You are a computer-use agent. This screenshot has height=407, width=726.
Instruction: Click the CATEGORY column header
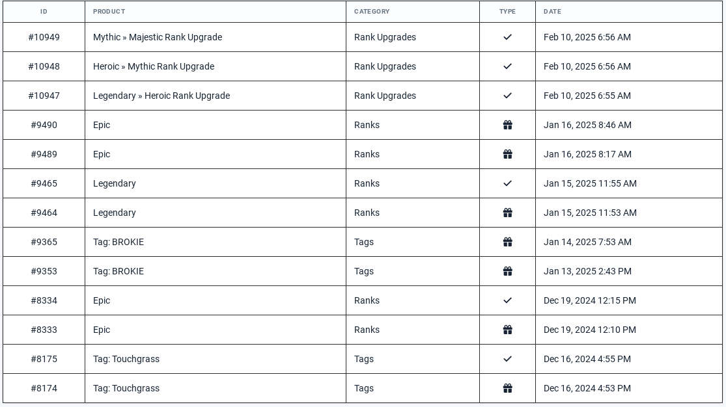(372, 12)
